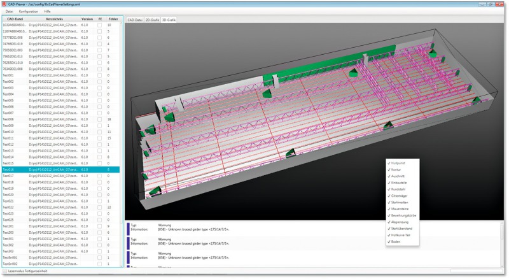Select Test005 in the file list

(x=61, y=101)
